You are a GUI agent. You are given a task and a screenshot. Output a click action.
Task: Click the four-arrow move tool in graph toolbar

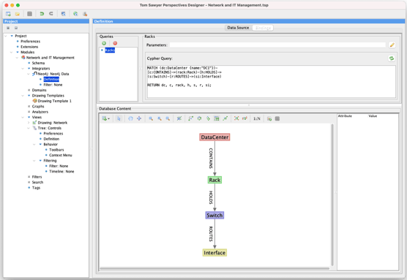pyautogui.click(x=139, y=118)
